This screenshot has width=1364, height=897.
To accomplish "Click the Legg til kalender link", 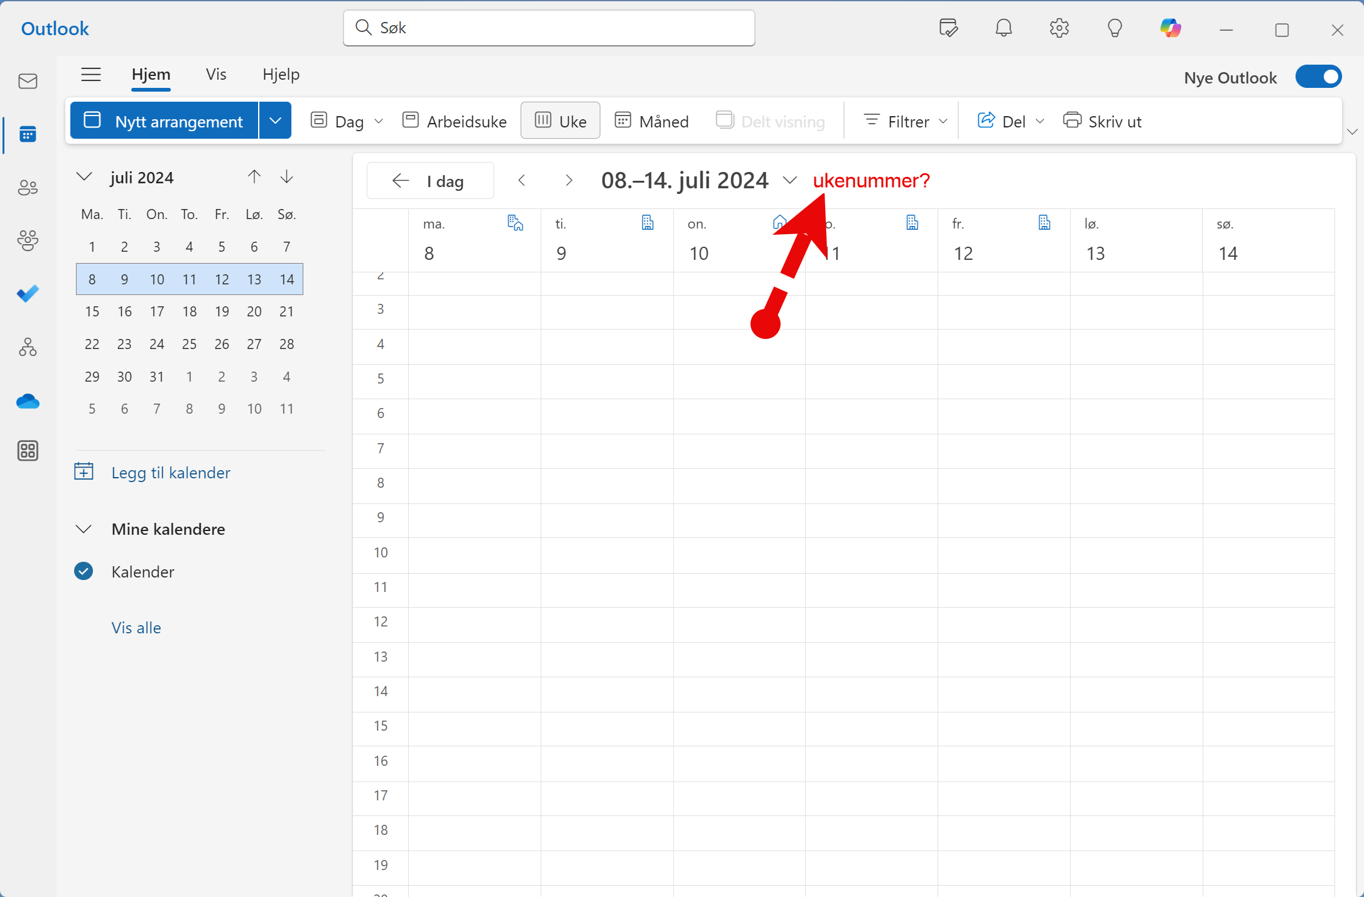I will (170, 473).
